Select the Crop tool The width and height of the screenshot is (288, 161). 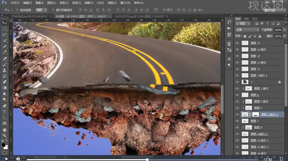click(x=4, y=47)
